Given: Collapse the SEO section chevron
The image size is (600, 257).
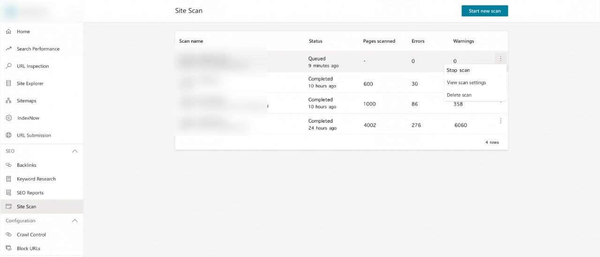Looking at the screenshot, I should 75,151.
